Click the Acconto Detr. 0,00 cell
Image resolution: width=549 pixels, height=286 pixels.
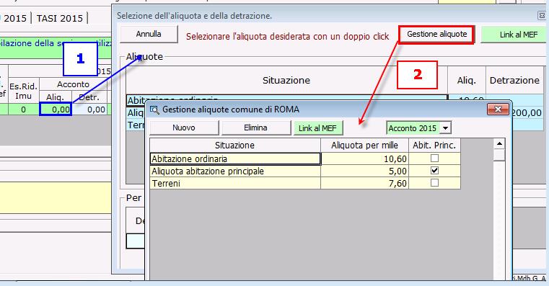pyautogui.click(x=89, y=110)
